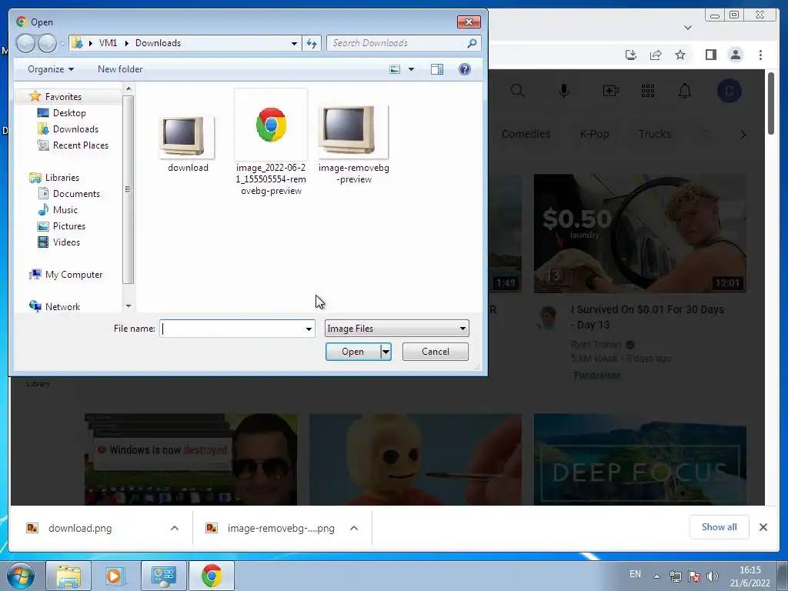Click Downloads in the address breadcrumb
This screenshot has height=591, width=788.
pyautogui.click(x=158, y=43)
